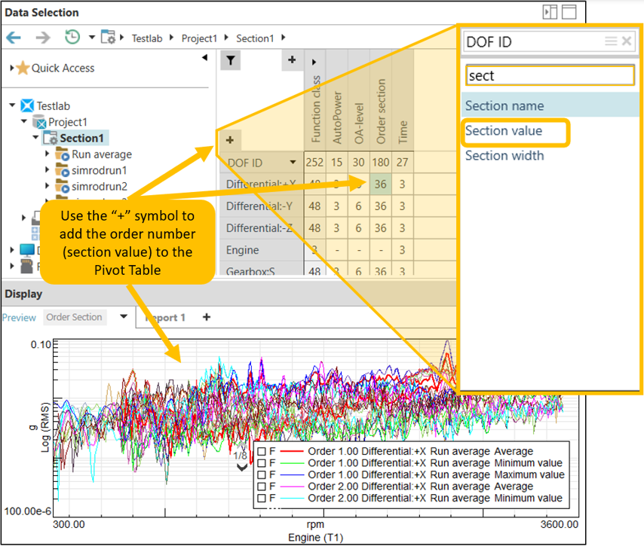Check the Order 1.00 Maximum value legend box
The width and height of the screenshot is (644, 546).
[261, 475]
